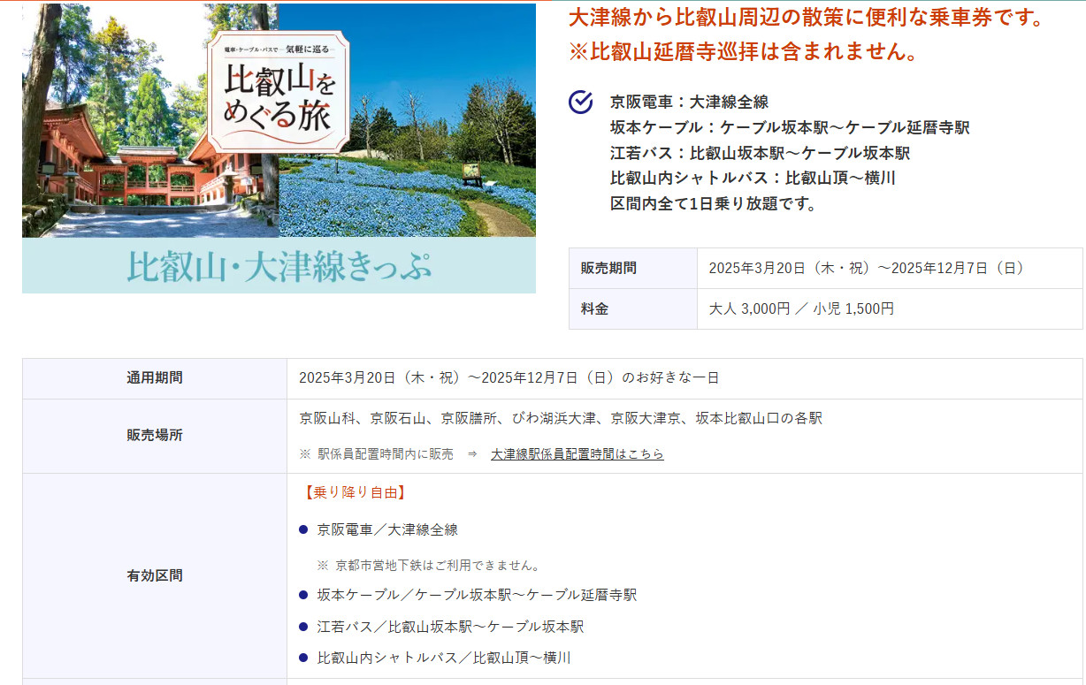The height and width of the screenshot is (685, 1086).
Task: Click the check mark icon beside 京阪電車
Action: pyautogui.click(x=580, y=103)
